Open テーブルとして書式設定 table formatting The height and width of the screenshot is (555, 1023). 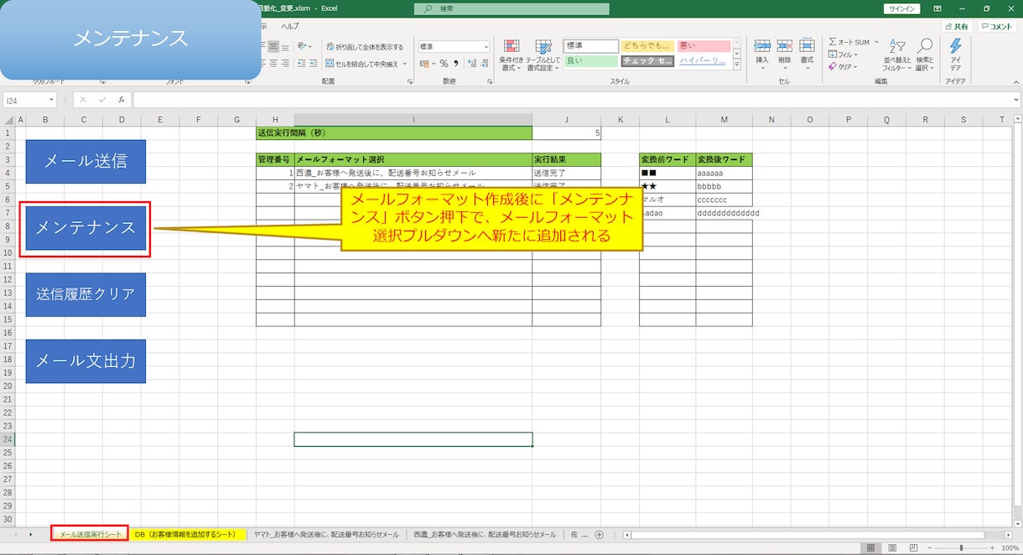543,55
